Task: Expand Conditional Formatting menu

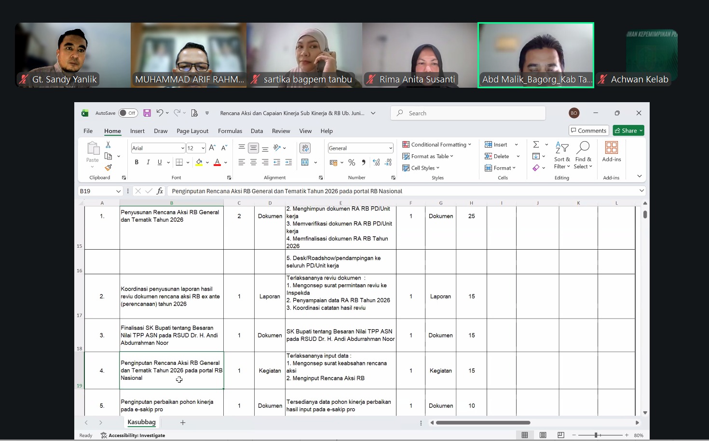Action: pyautogui.click(x=437, y=145)
